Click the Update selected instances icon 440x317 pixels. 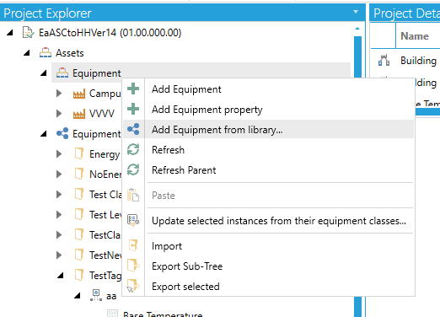(x=133, y=220)
